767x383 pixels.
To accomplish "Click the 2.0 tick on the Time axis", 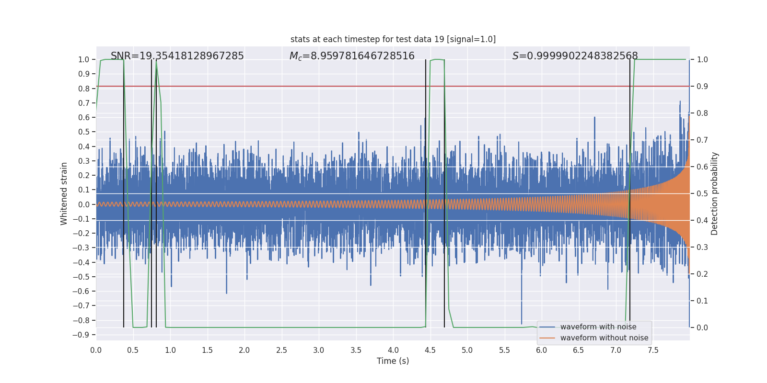I will (244, 350).
